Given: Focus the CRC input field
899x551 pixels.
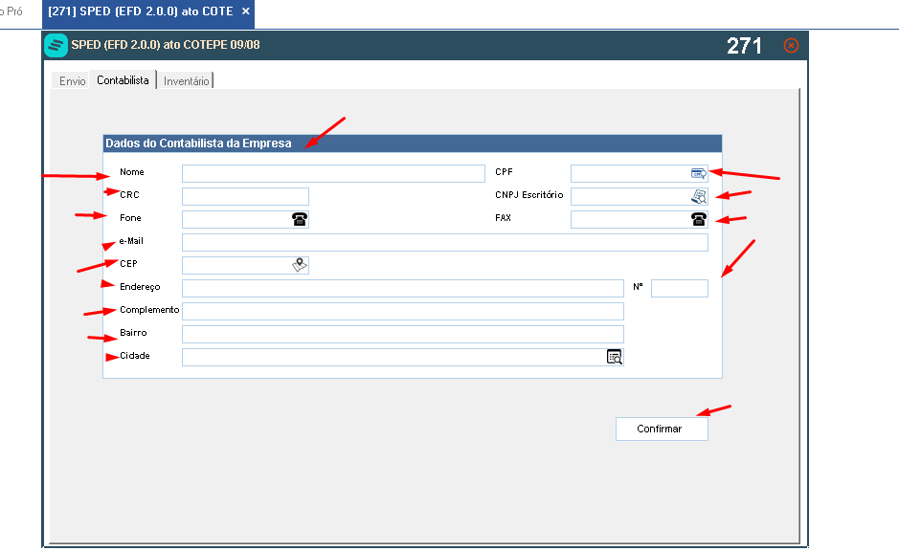Looking at the screenshot, I should pos(245,196).
